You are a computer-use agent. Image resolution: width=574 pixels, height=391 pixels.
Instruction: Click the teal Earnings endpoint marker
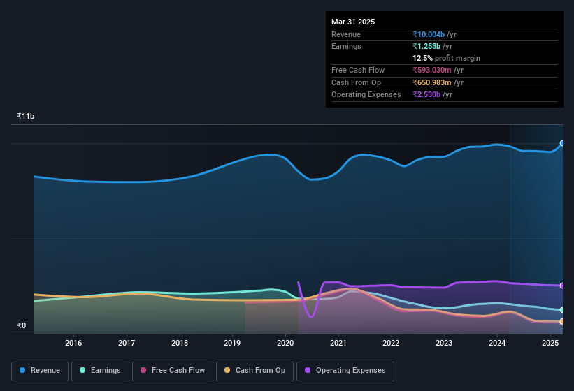(x=562, y=310)
